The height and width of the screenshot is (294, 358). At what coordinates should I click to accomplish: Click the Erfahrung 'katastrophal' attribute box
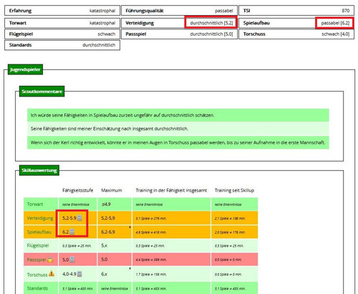(x=62, y=11)
